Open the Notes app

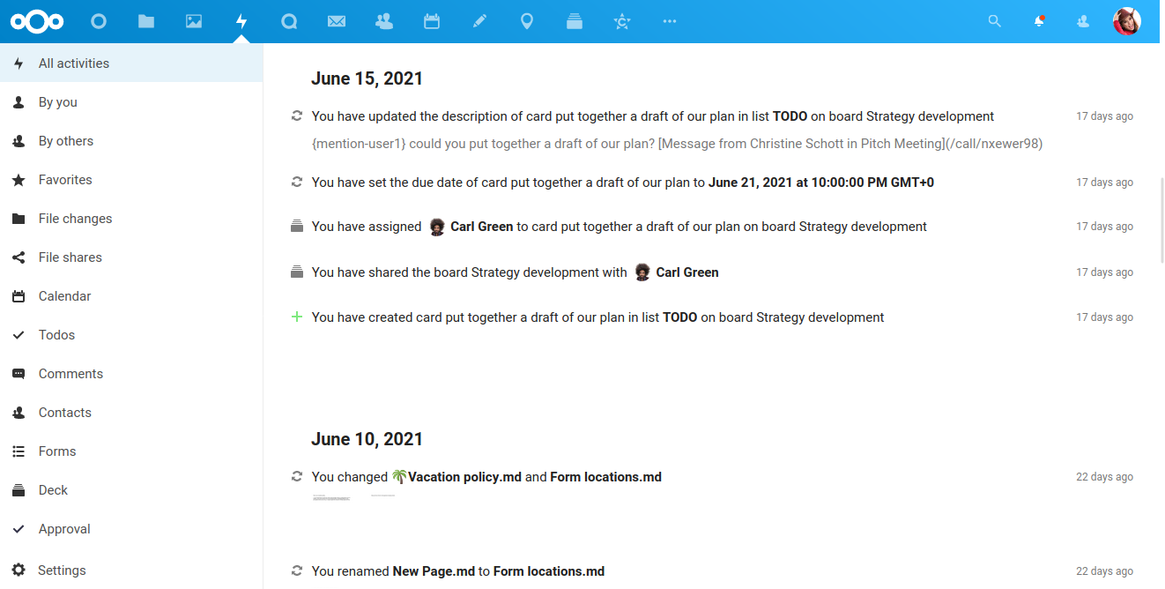479,20
